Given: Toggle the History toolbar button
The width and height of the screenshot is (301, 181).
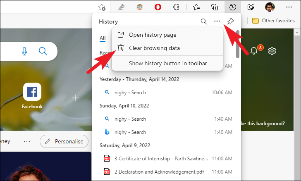Looking at the screenshot, I should pos(233,7).
